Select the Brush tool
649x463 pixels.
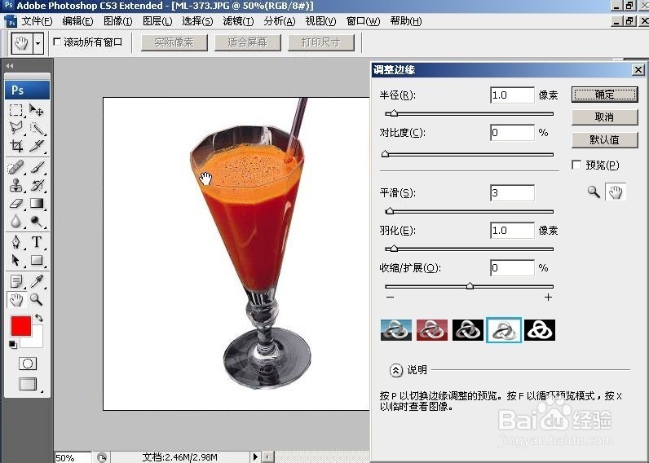(x=37, y=168)
